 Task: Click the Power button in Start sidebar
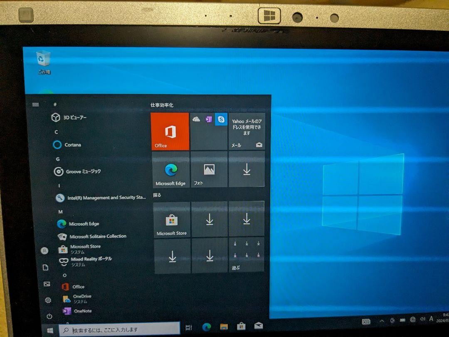point(49,316)
